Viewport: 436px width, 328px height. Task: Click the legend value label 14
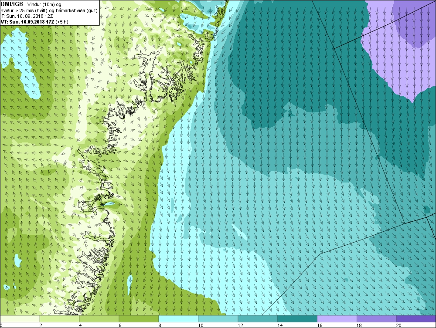click(x=280, y=325)
